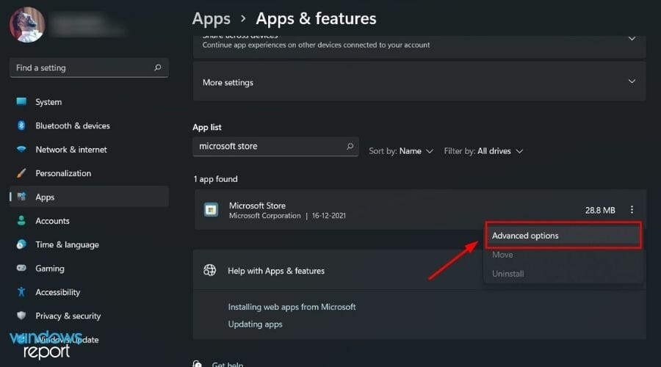Click the Time & language globe icon
The height and width of the screenshot is (367, 661).
tap(21, 244)
